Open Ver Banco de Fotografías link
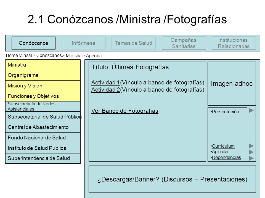265x198 pixels. 125,111
